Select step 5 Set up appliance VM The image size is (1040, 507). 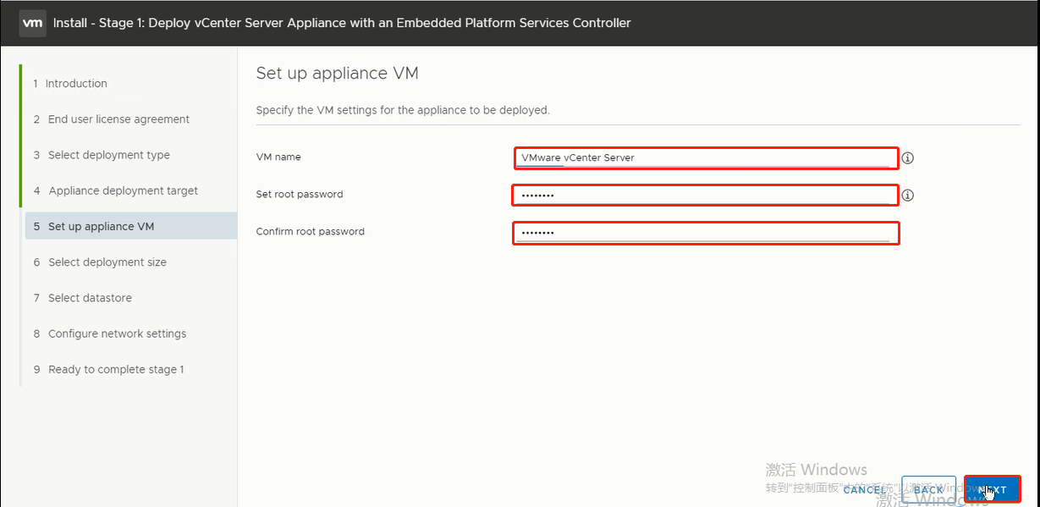click(x=131, y=226)
